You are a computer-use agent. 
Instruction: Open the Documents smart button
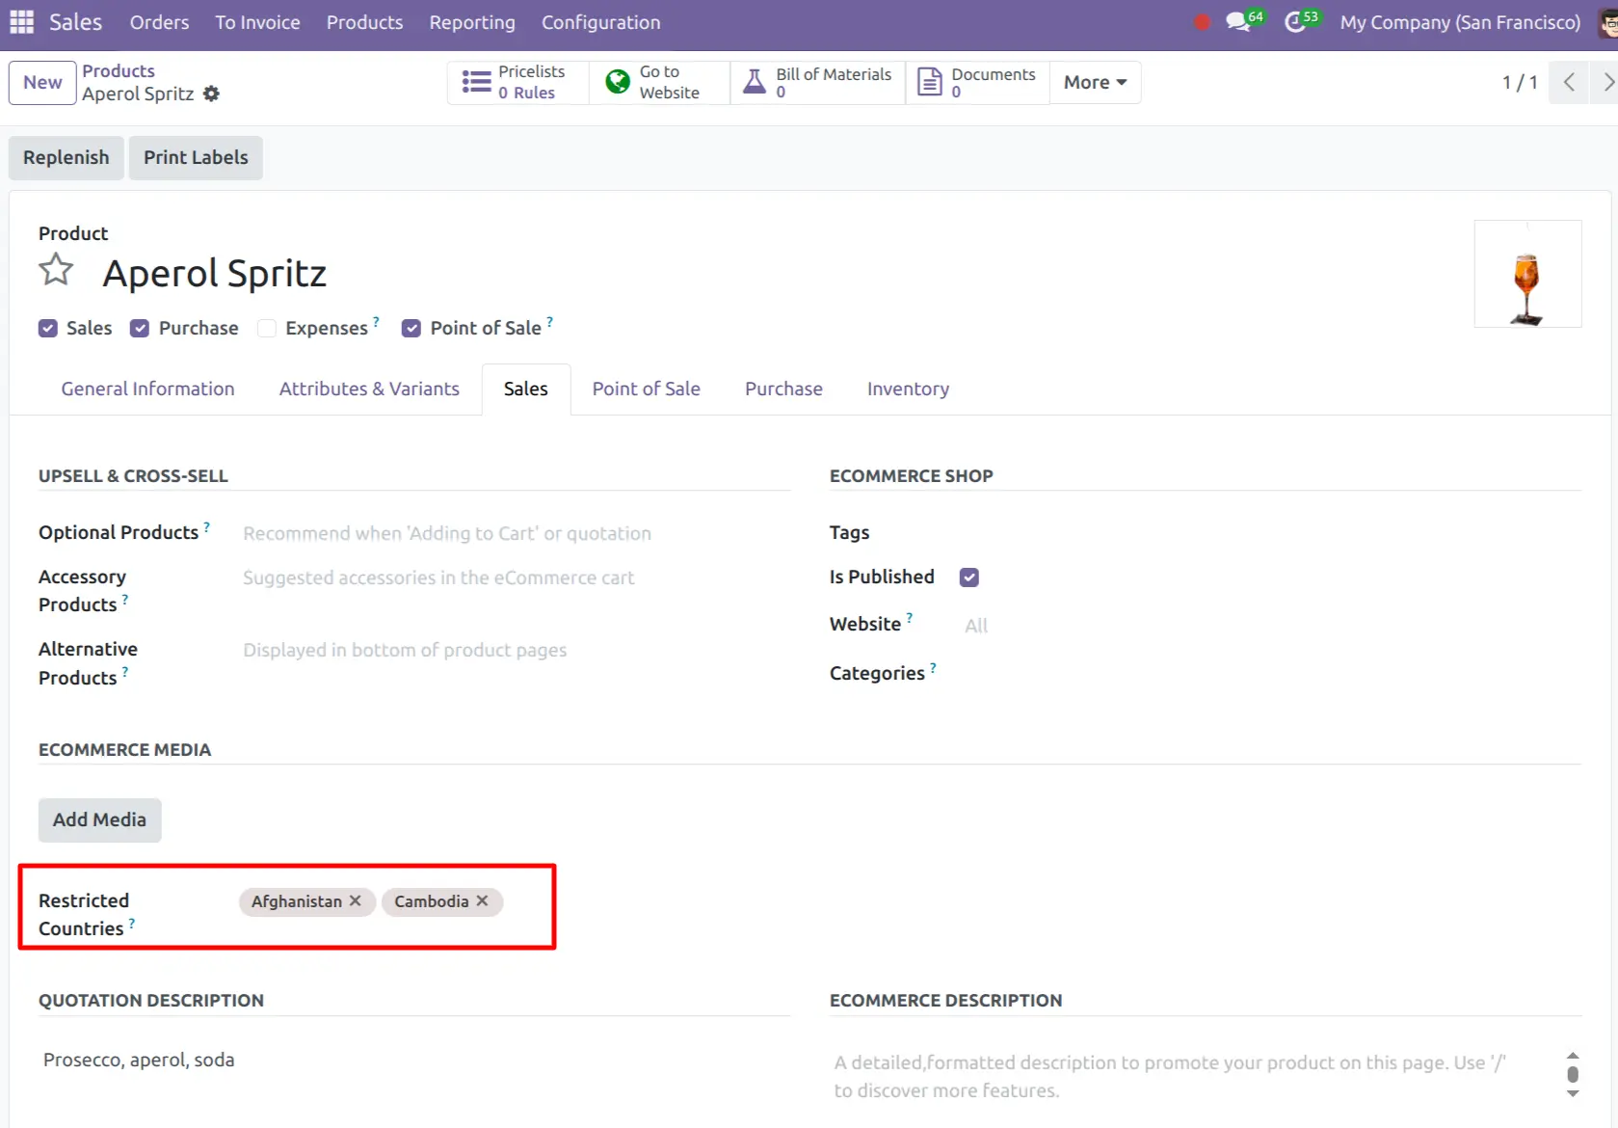[x=977, y=82]
